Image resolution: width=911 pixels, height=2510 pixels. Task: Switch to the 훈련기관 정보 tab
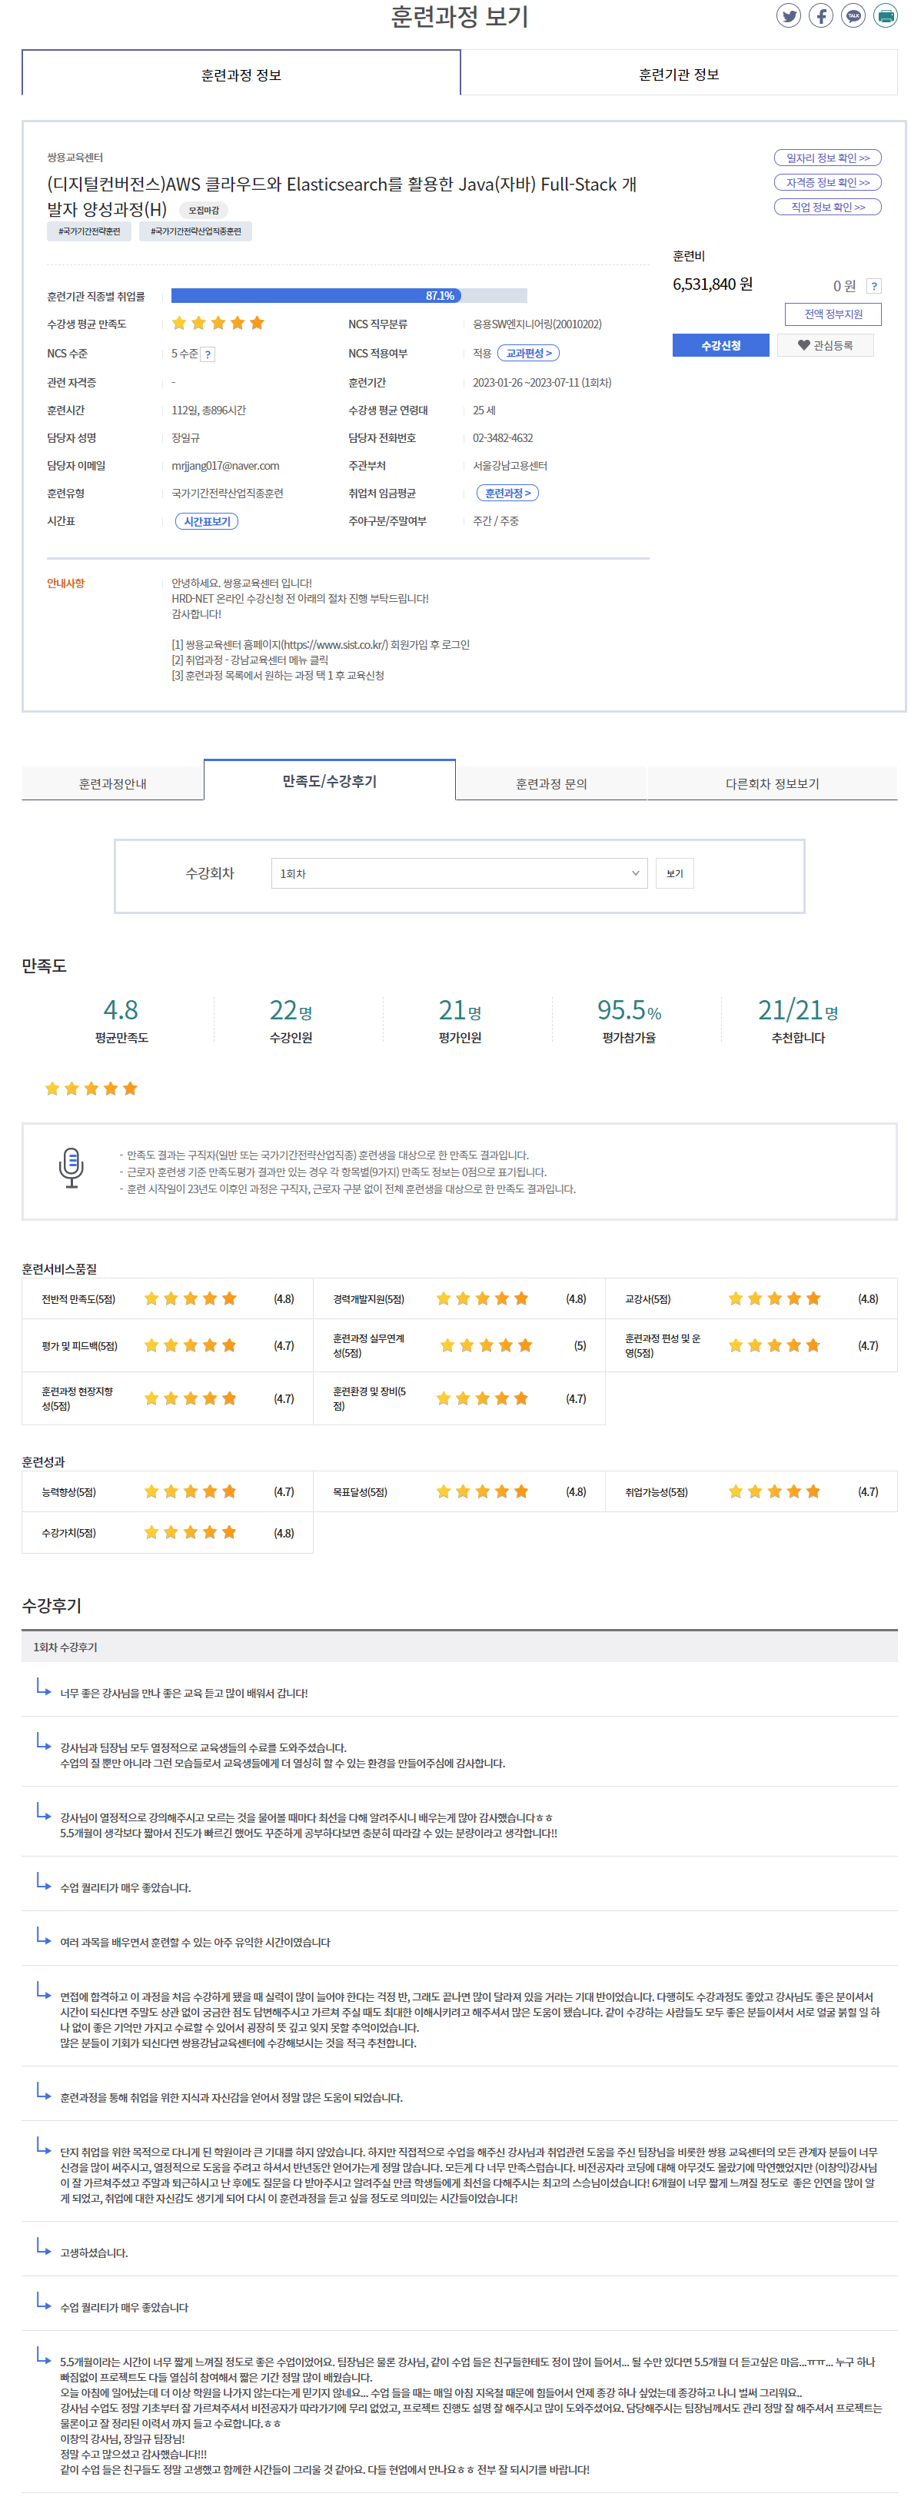click(678, 74)
